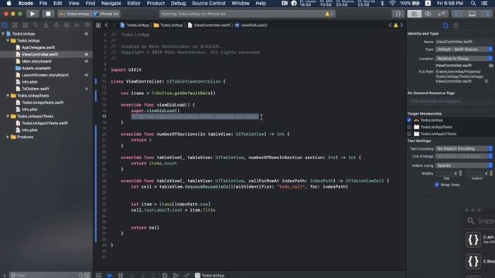Collapse the TodoListAppUITests folder

pos(8,117)
